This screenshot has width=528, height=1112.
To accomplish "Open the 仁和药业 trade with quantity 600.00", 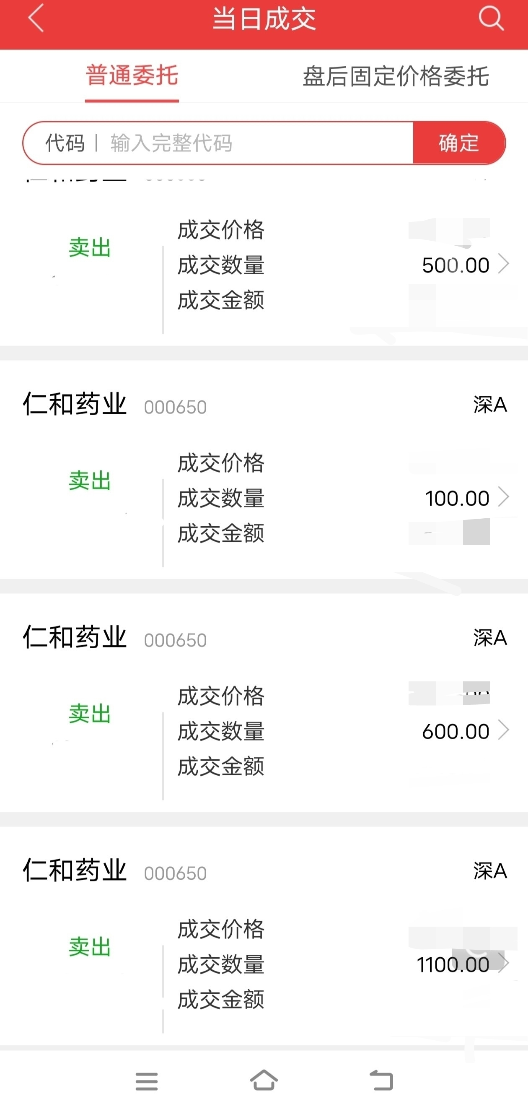I will [264, 711].
